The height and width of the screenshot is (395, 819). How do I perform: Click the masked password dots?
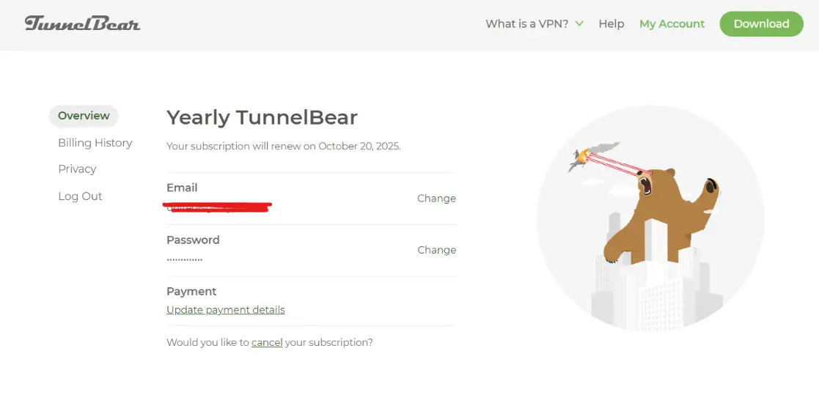[x=184, y=259]
